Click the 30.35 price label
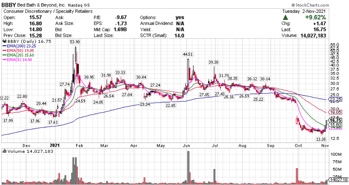Image resolution: width=349 pixels, height=185 pixels. point(232,78)
